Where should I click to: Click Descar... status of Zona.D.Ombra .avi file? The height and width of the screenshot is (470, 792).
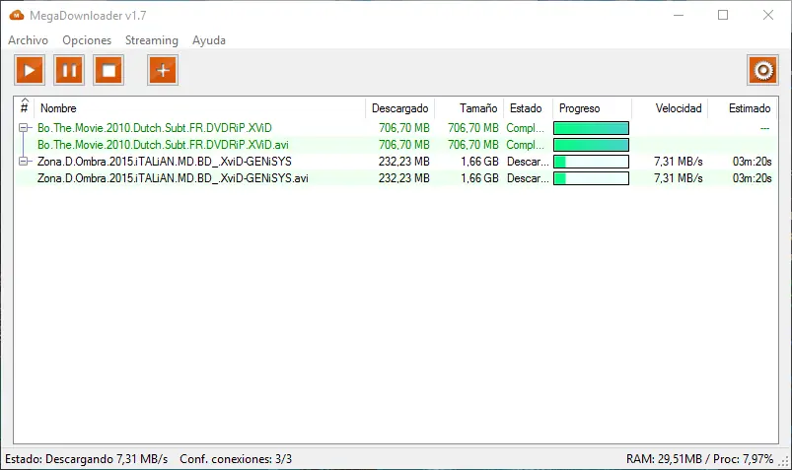[x=528, y=178]
